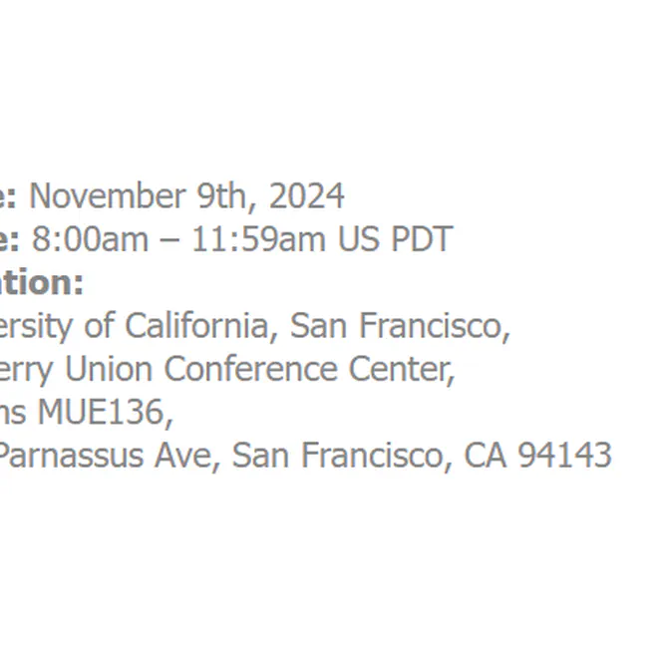Click the month name November
This screenshot has height=653, width=653.
[108, 196]
